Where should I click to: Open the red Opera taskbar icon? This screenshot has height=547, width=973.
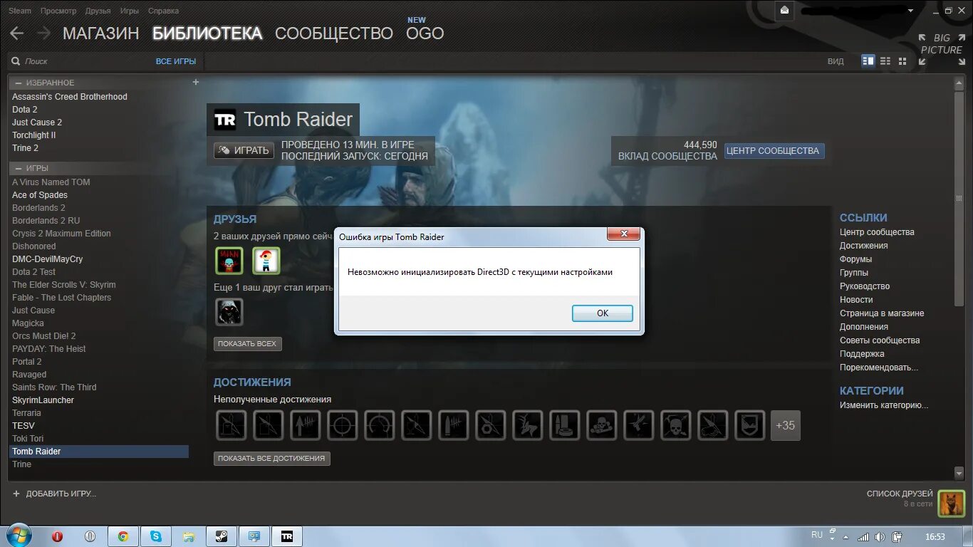(58, 536)
